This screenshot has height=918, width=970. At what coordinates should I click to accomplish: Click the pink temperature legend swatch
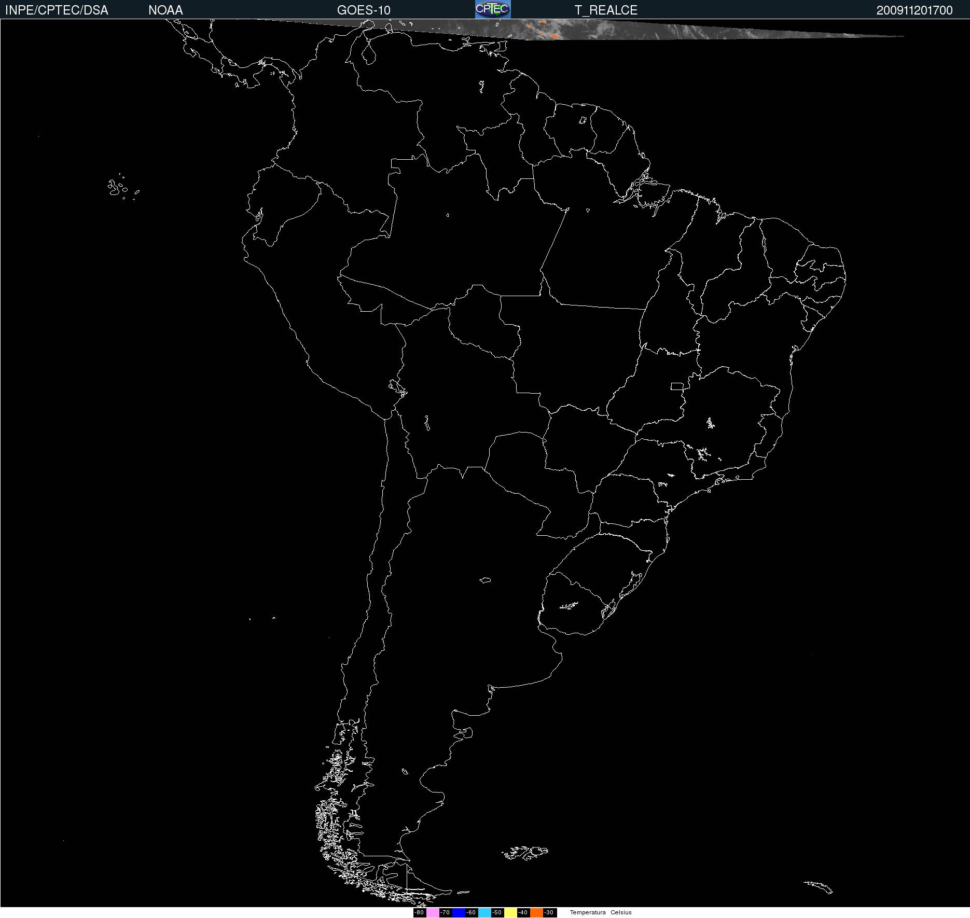coord(433,912)
